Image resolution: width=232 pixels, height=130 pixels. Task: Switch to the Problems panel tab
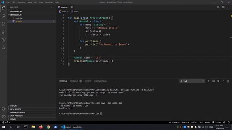(x=76, y=81)
